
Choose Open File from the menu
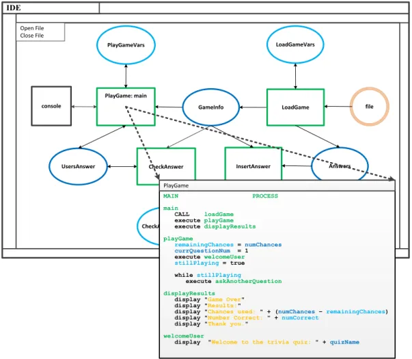(x=32, y=28)
